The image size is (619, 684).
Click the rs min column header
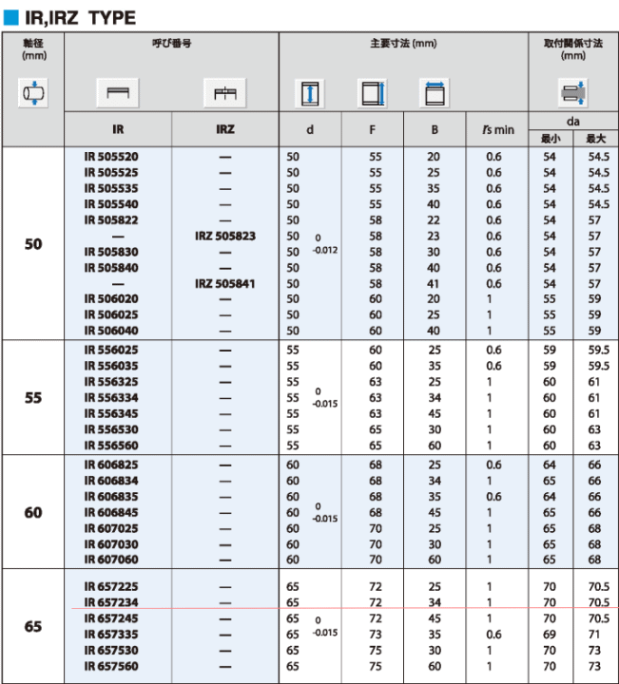click(497, 129)
